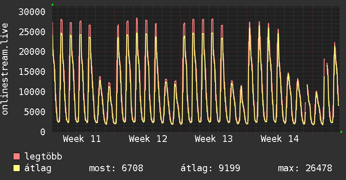This screenshot has height=180, width=346.
Task: Click the 5000 y-axis tick label
Action: 35,112
